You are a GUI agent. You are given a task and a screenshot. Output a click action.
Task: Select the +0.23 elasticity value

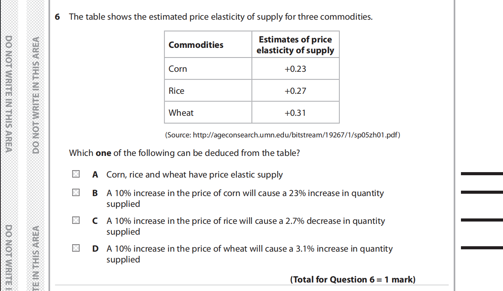(x=295, y=69)
